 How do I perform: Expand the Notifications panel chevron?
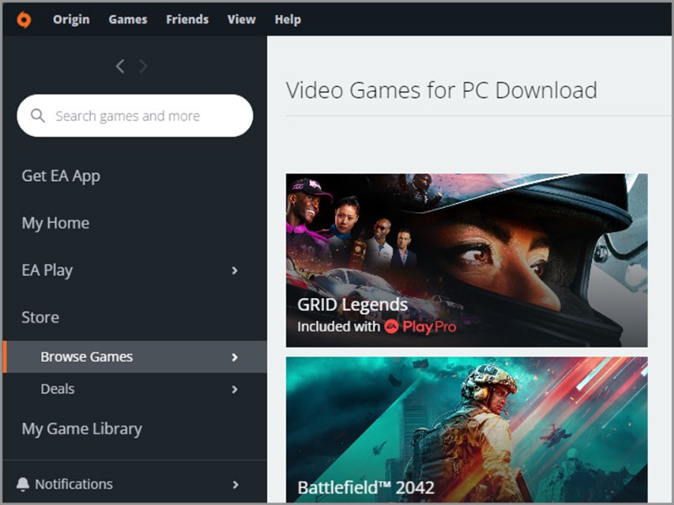(235, 484)
